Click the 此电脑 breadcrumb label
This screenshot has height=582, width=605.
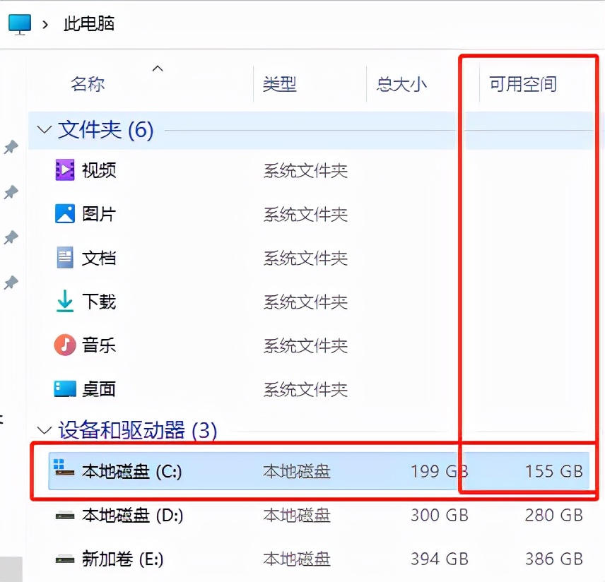[88, 23]
